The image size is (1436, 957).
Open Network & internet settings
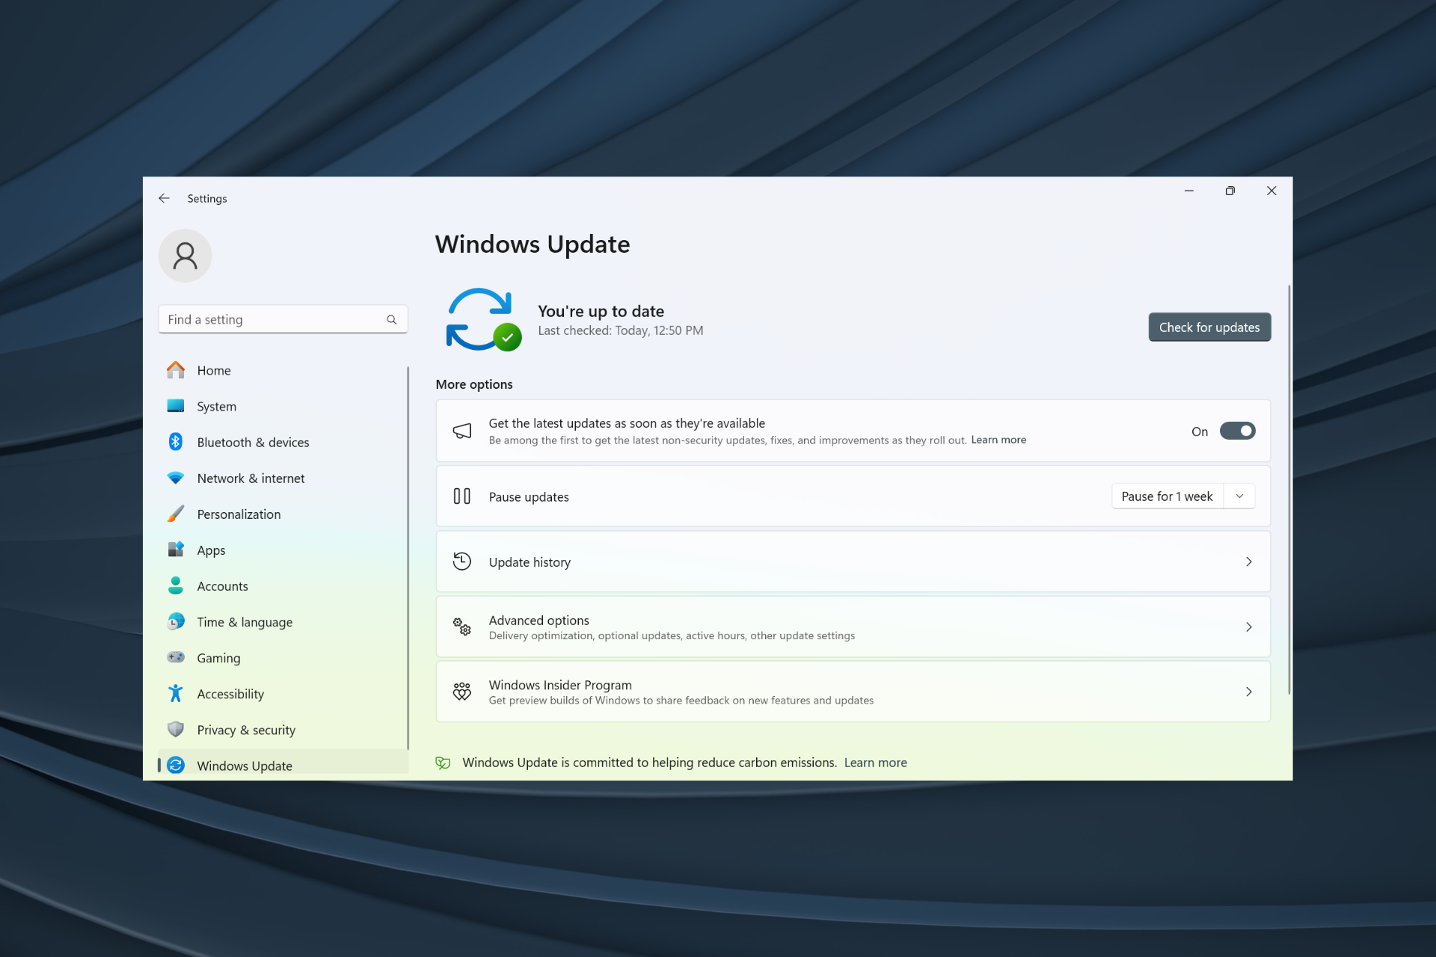pos(283,478)
